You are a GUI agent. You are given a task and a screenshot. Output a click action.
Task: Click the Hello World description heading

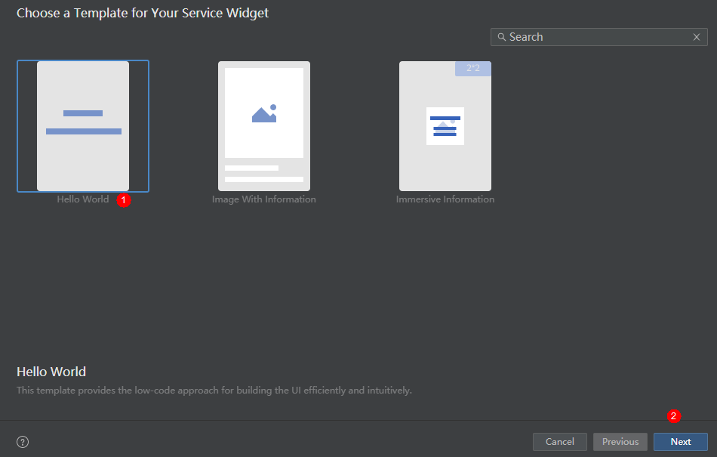51,372
